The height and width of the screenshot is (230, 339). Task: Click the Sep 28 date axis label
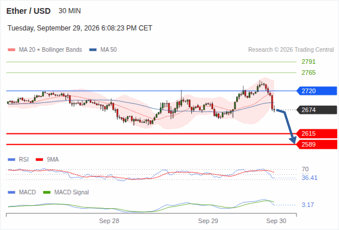[x=109, y=221]
